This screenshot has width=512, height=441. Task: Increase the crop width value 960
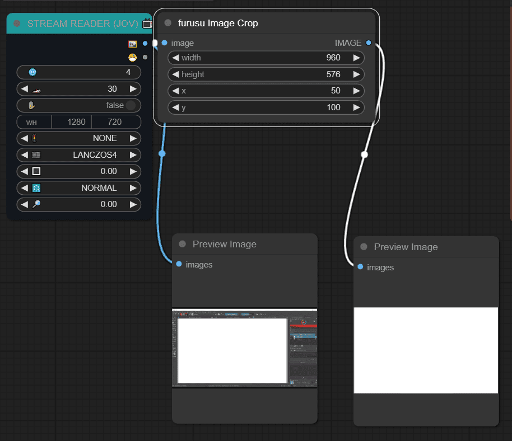tap(357, 58)
